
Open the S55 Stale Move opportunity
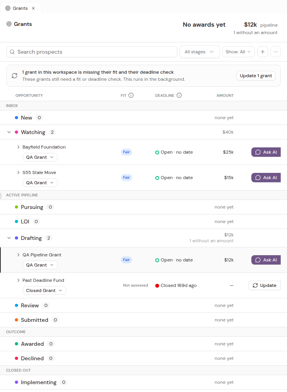[39, 172]
